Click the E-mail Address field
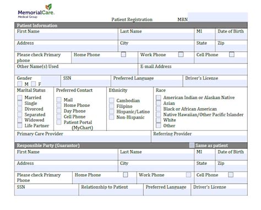The image size is (261, 210). pos(193,72)
